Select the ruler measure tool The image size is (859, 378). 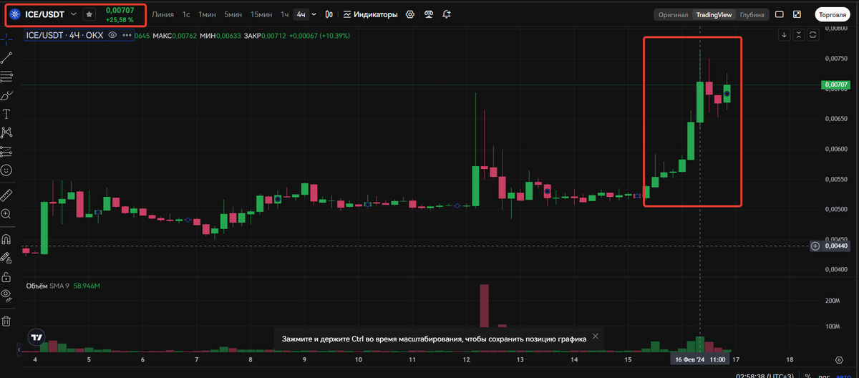pos(6,195)
